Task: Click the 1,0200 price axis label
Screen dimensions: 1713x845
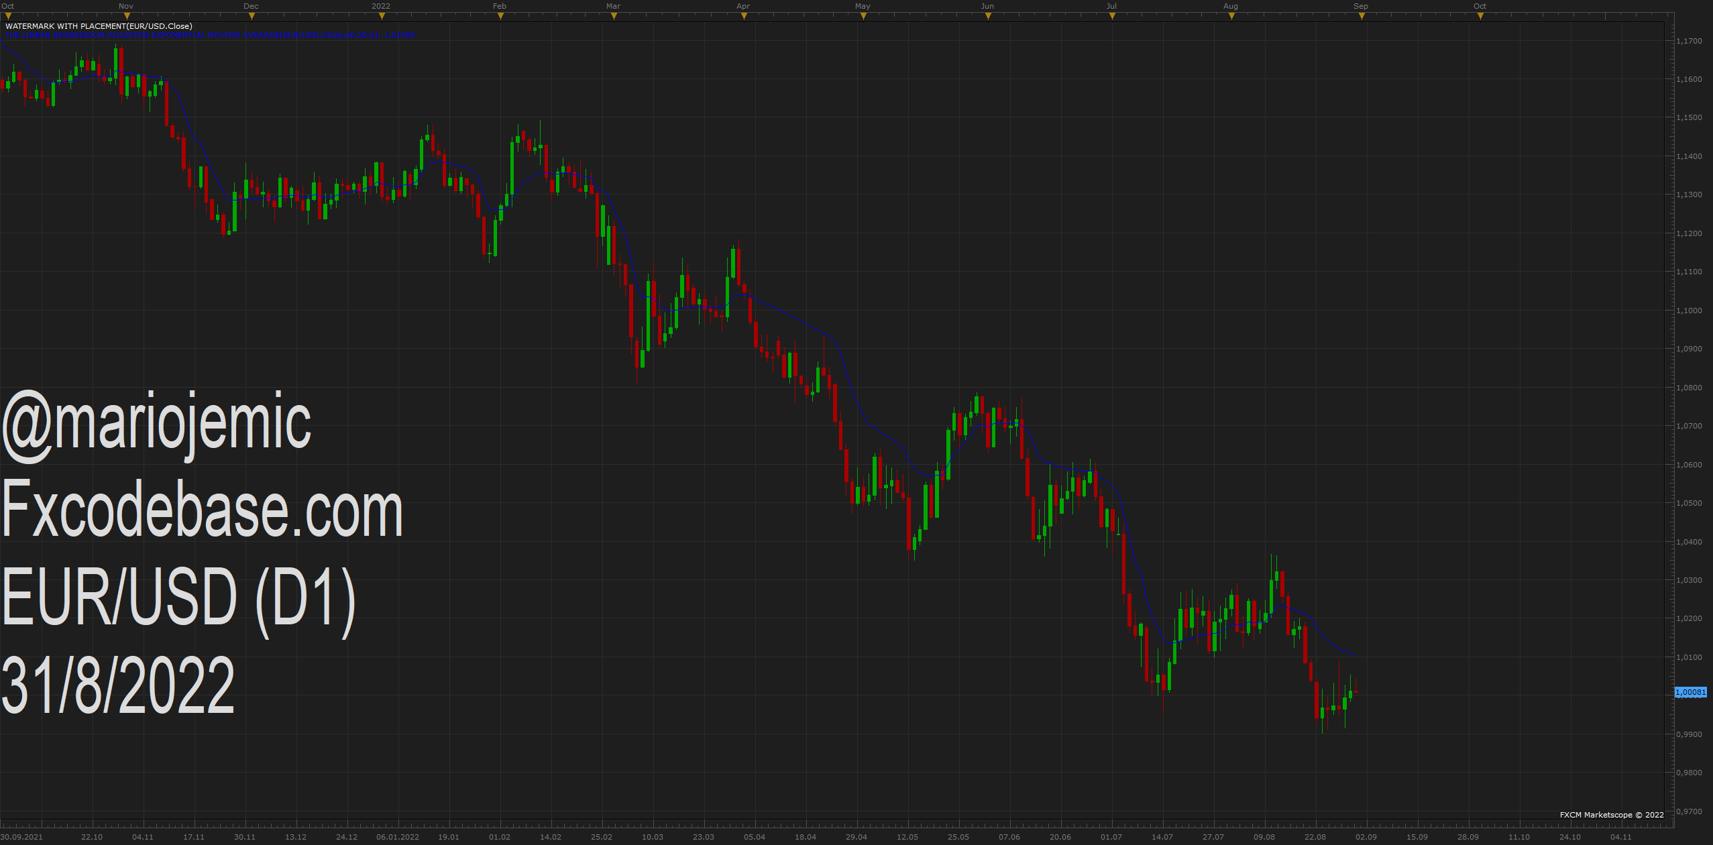Action: click(x=1689, y=618)
